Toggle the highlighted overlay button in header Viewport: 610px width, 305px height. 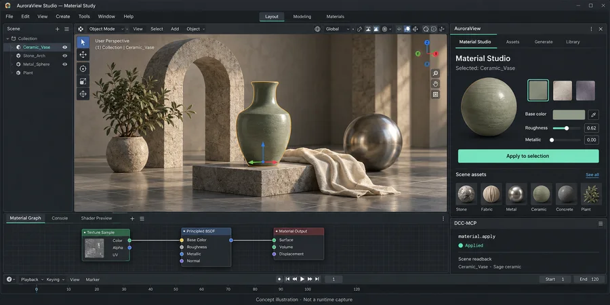click(407, 28)
